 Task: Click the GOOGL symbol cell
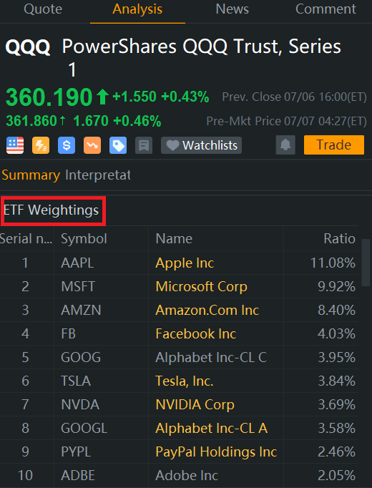coord(84,429)
